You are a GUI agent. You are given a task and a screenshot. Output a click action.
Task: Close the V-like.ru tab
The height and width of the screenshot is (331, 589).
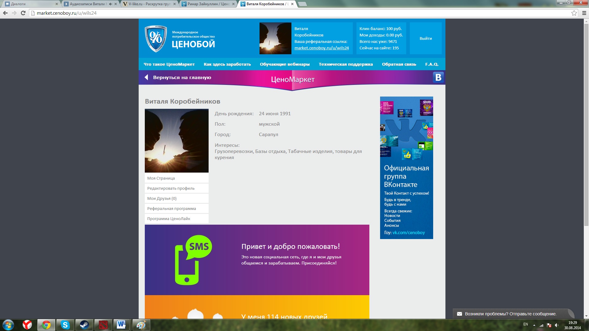(175, 4)
